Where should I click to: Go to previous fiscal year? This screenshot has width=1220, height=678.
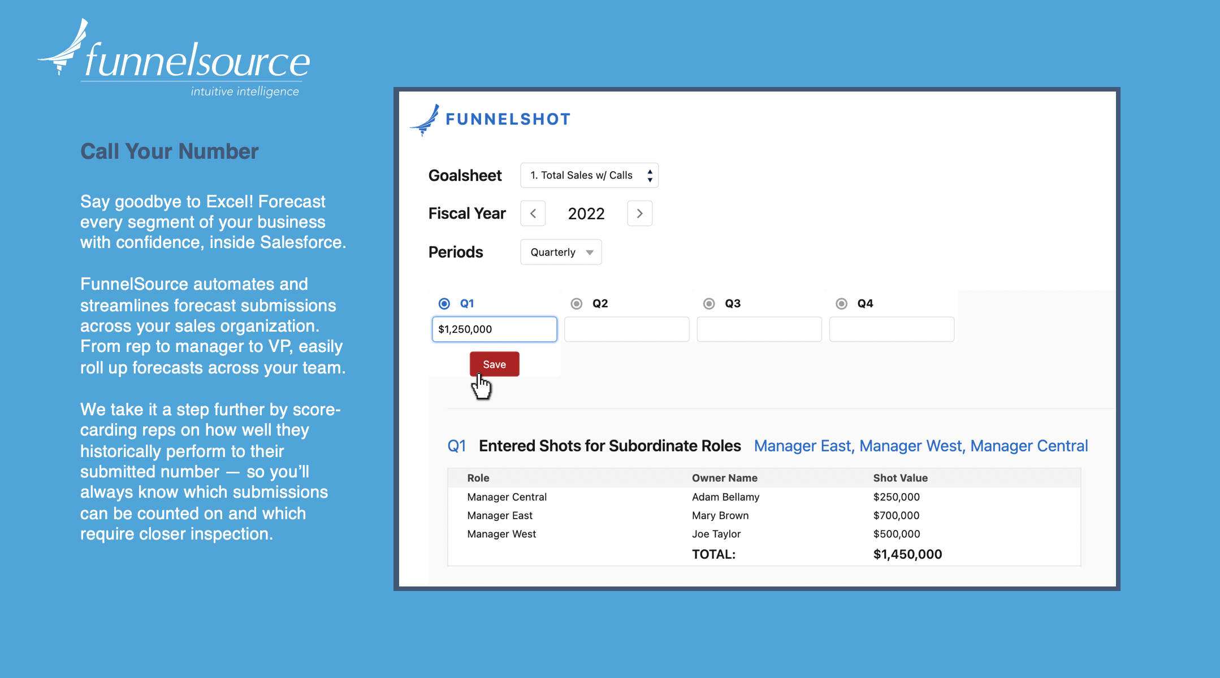point(533,214)
